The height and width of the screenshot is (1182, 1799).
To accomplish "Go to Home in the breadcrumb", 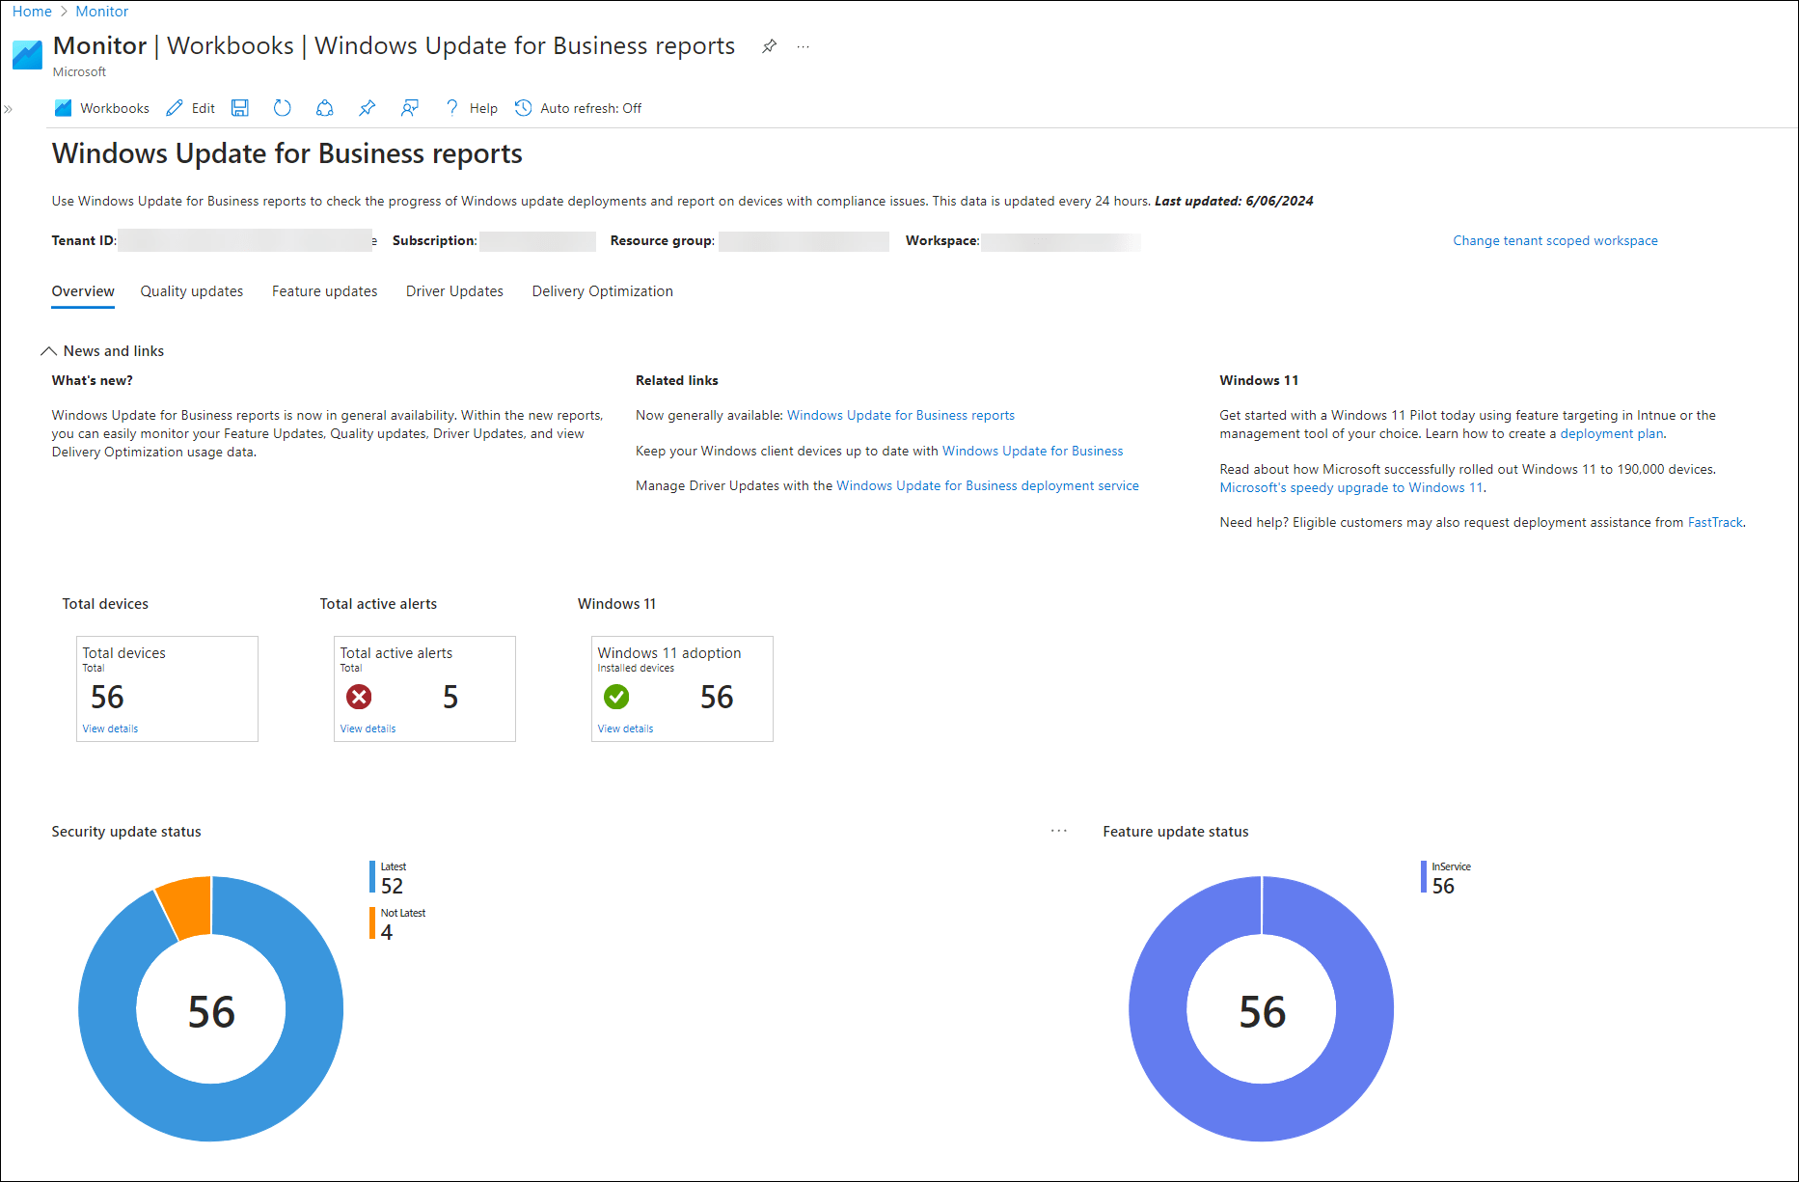I will tap(32, 12).
